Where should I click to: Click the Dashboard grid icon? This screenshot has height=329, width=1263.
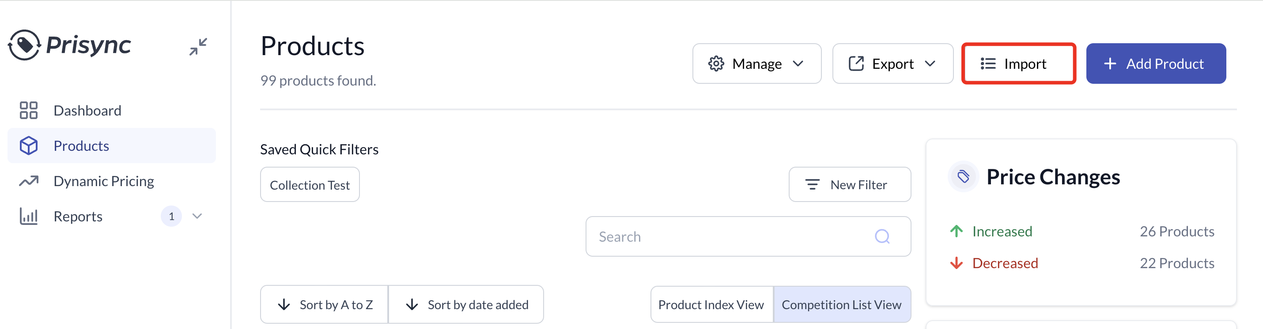tap(28, 110)
